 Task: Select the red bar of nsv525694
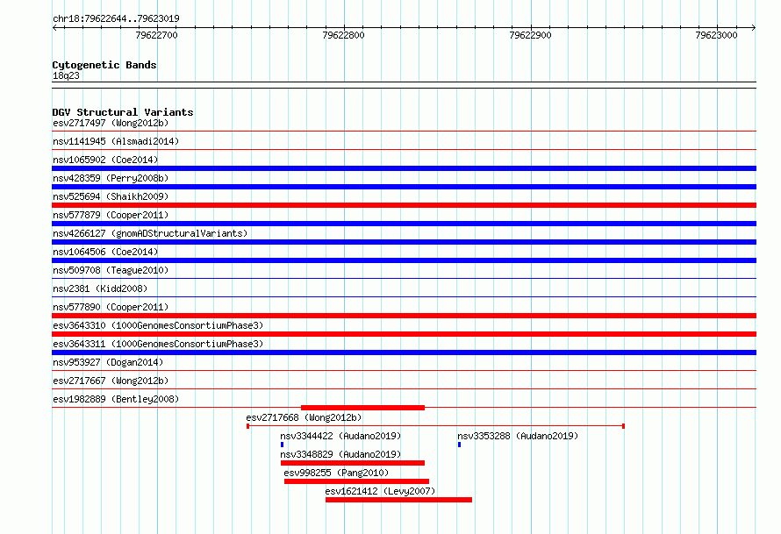pos(404,205)
